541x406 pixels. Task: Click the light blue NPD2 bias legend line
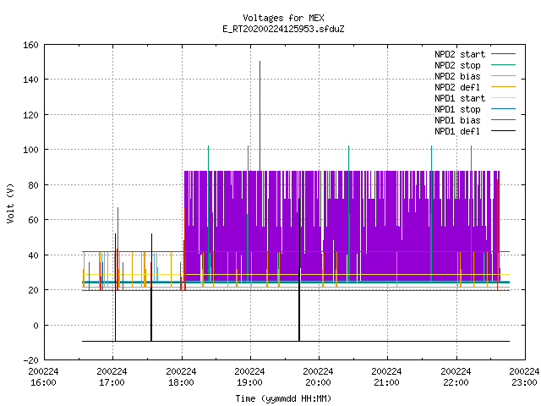tap(503, 75)
